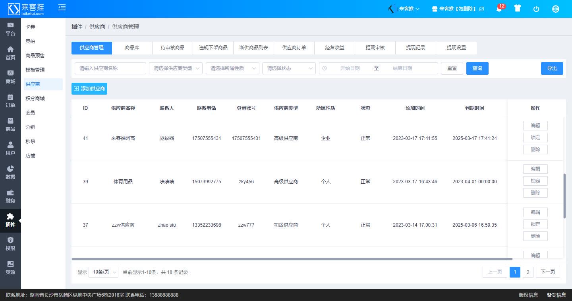The height and width of the screenshot is (301, 572).
Task: Open 请选择状态 dropdown
Action: 289,68
